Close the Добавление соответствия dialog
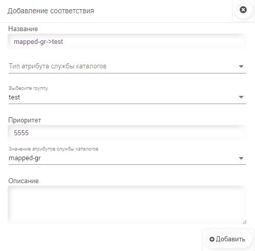Screen dimensions: 255x251 pyautogui.click(x=243, y=10)
